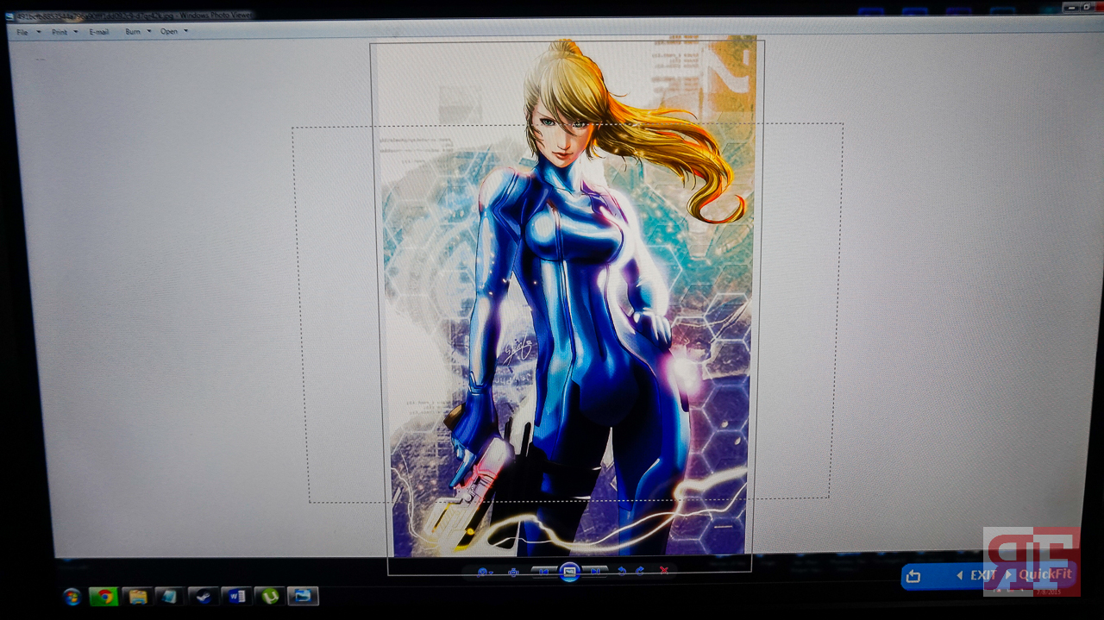Start the slide show with center button

coord(569,571)
